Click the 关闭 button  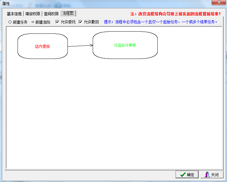(x=212, y=175)
